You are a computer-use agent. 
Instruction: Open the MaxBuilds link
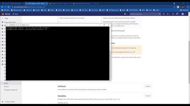(135, 24)
